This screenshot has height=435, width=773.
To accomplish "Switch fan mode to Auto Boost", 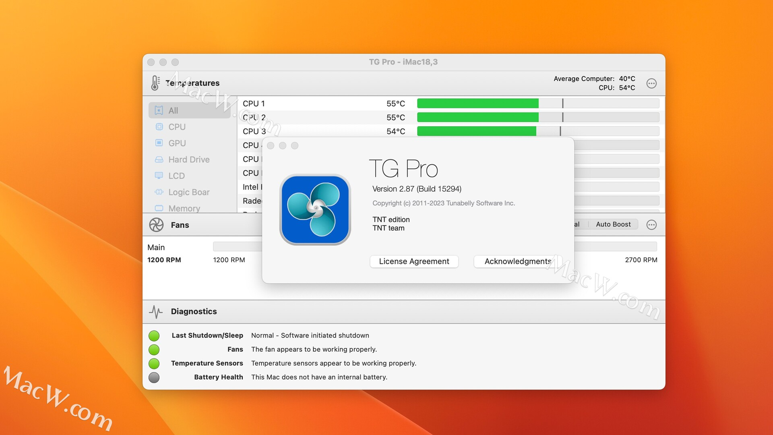I will 613,224.
